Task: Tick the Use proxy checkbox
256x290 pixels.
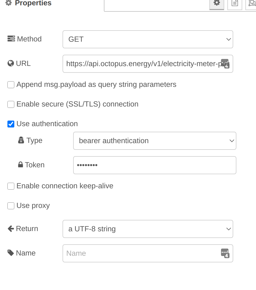Action: coord(11,206)
